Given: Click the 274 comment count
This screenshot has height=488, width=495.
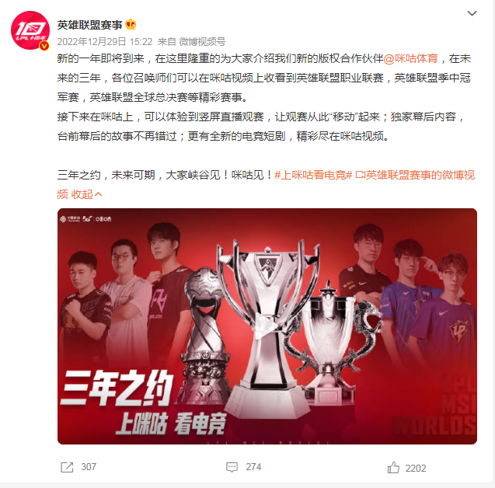Looking at the screenshot, I should pos(253,467).
